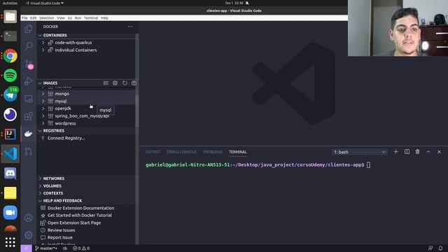The height and width of the screenshot is (252, 448).
Task: Expand the mysql image node
Action: click(x=43, y=101)
